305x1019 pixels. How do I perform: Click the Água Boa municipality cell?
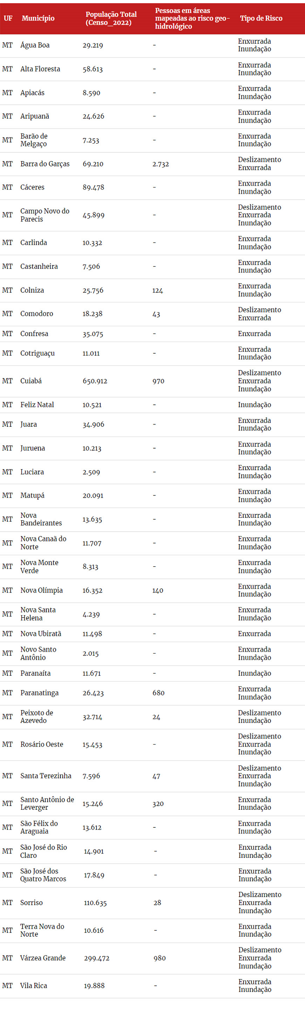point(35,45)
